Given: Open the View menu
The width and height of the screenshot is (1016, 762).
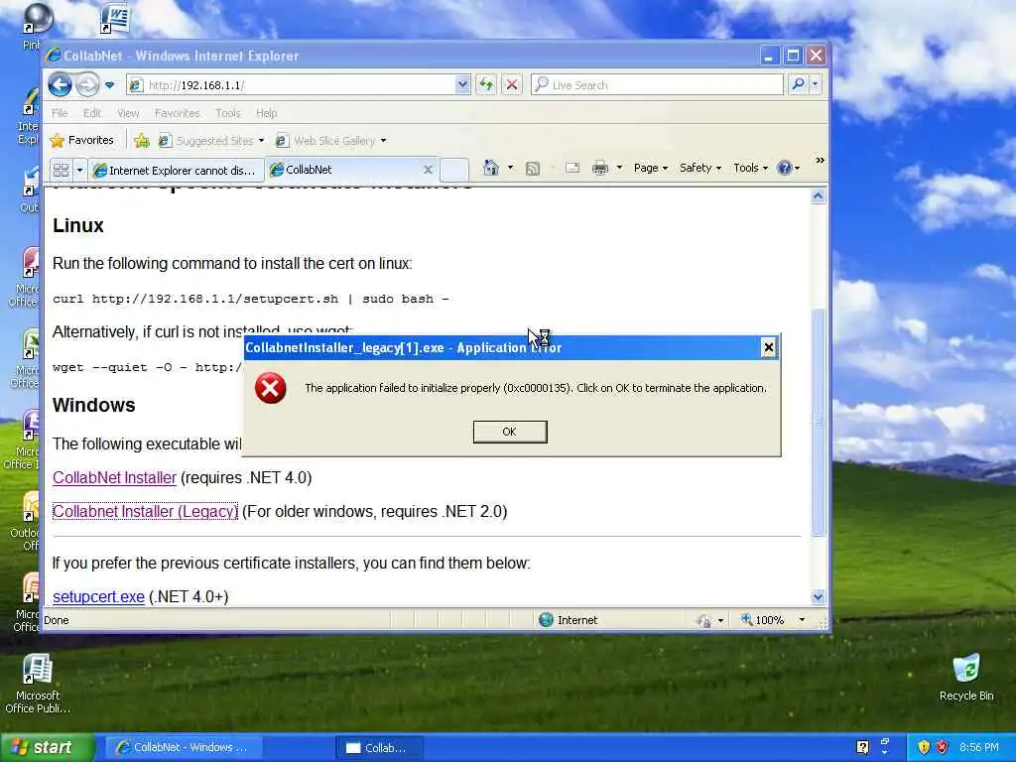Looking at the screenshot, I should (x=128, y=113).
